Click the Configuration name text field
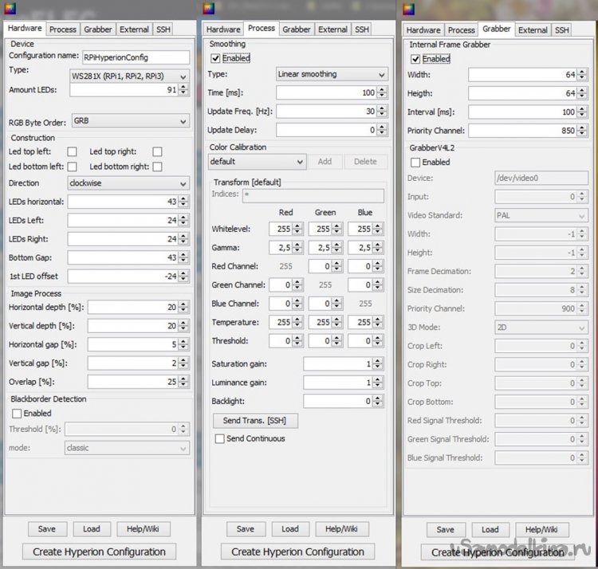Viewport: 598px width, 569px height. tap(136, 57)
